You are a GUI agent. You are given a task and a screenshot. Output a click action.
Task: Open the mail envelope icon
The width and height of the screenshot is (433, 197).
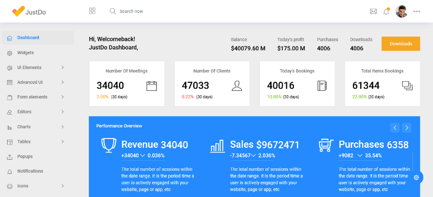pos(373,11)
